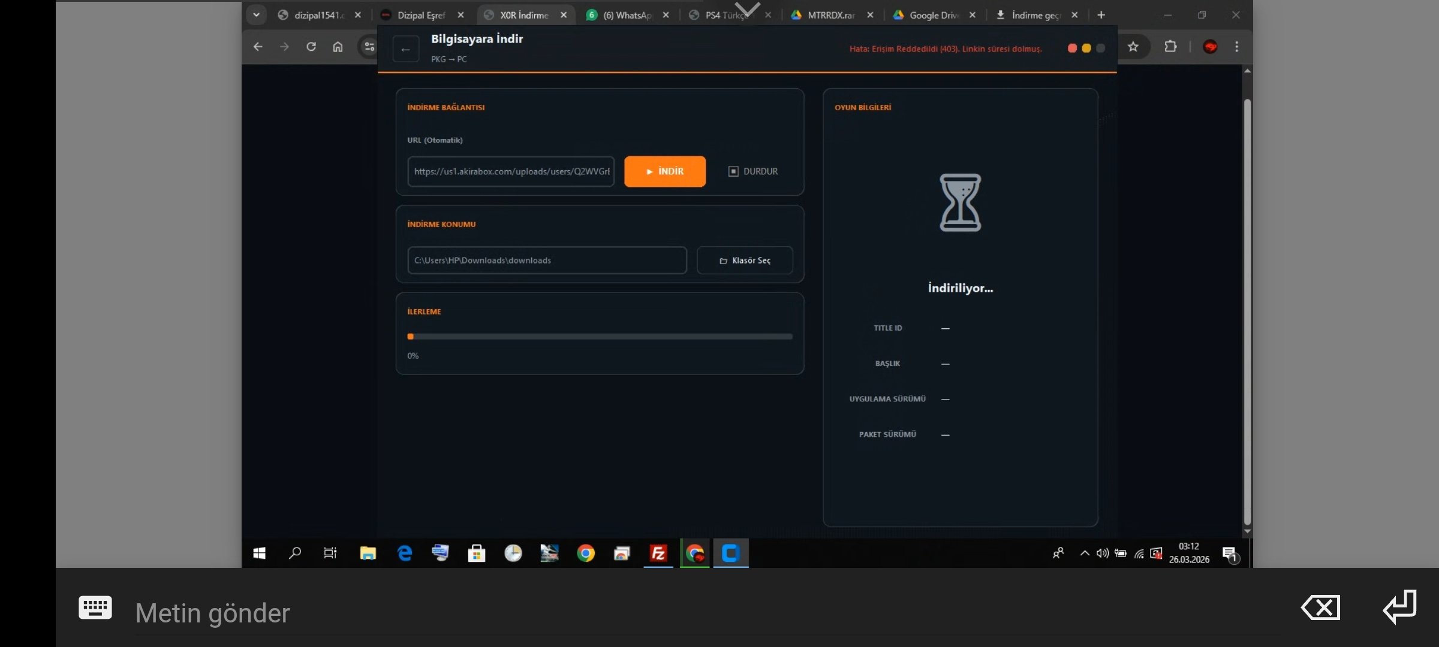The height and width of the screenshot is (647, 1439).
Task: Switch to the MTRRDX.rar Drive tab
Action: point(830,15)
